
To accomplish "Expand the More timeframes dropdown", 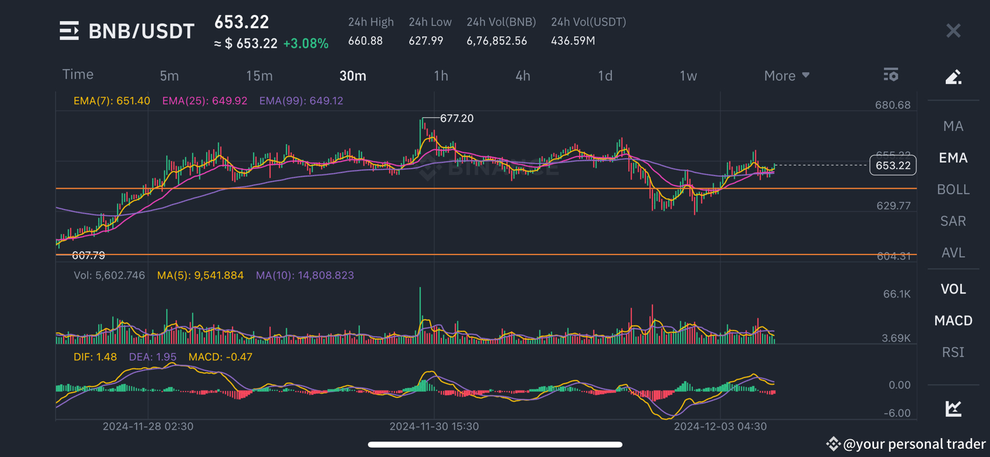I will click(x=787, y=76).
